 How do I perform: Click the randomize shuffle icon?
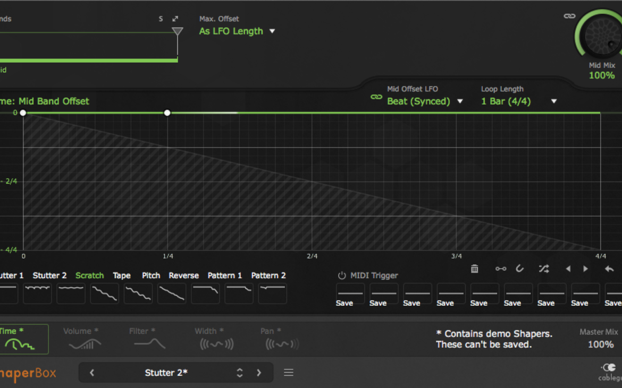(x=543, y=269)
